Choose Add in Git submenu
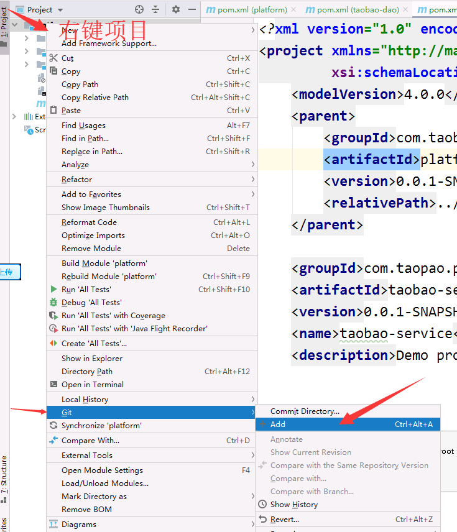 (x=348, y=424)
